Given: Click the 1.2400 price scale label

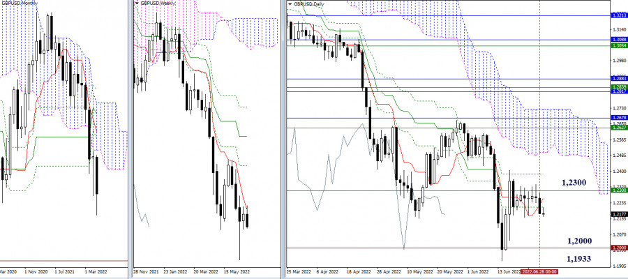Looking at the screenshot, I should click(618, 172).
